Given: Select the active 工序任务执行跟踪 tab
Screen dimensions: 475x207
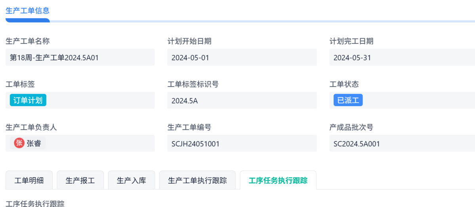Looking at the screenshot, I should tap(278, 181).
